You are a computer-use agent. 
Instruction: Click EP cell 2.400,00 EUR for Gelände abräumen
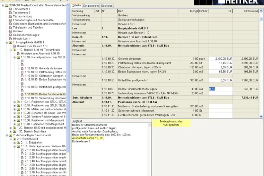pos(221,59)
